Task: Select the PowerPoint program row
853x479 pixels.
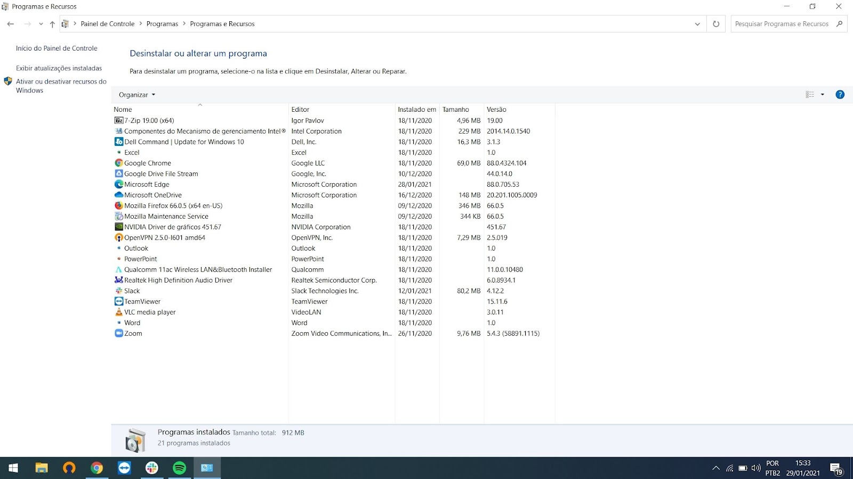Action: tap(334, 259)
